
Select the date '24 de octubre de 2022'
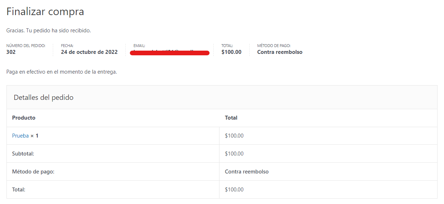(x=89, y=52)
